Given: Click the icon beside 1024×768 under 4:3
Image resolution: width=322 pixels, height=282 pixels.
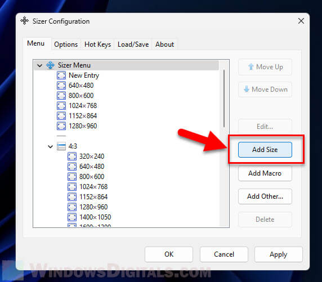Looking at the screenshot, I should click(72, 187).
